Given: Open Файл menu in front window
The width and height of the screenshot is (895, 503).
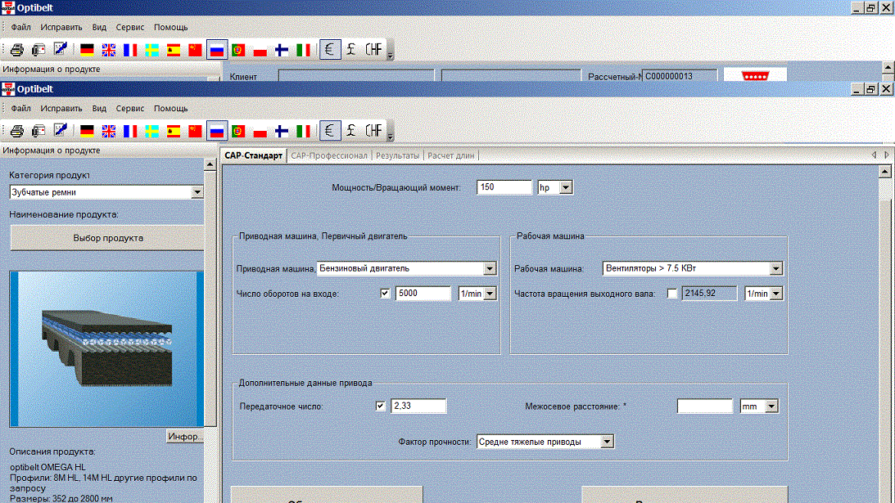Looking at the screenshot, I should pyautogui.click(x=21, y=108).
